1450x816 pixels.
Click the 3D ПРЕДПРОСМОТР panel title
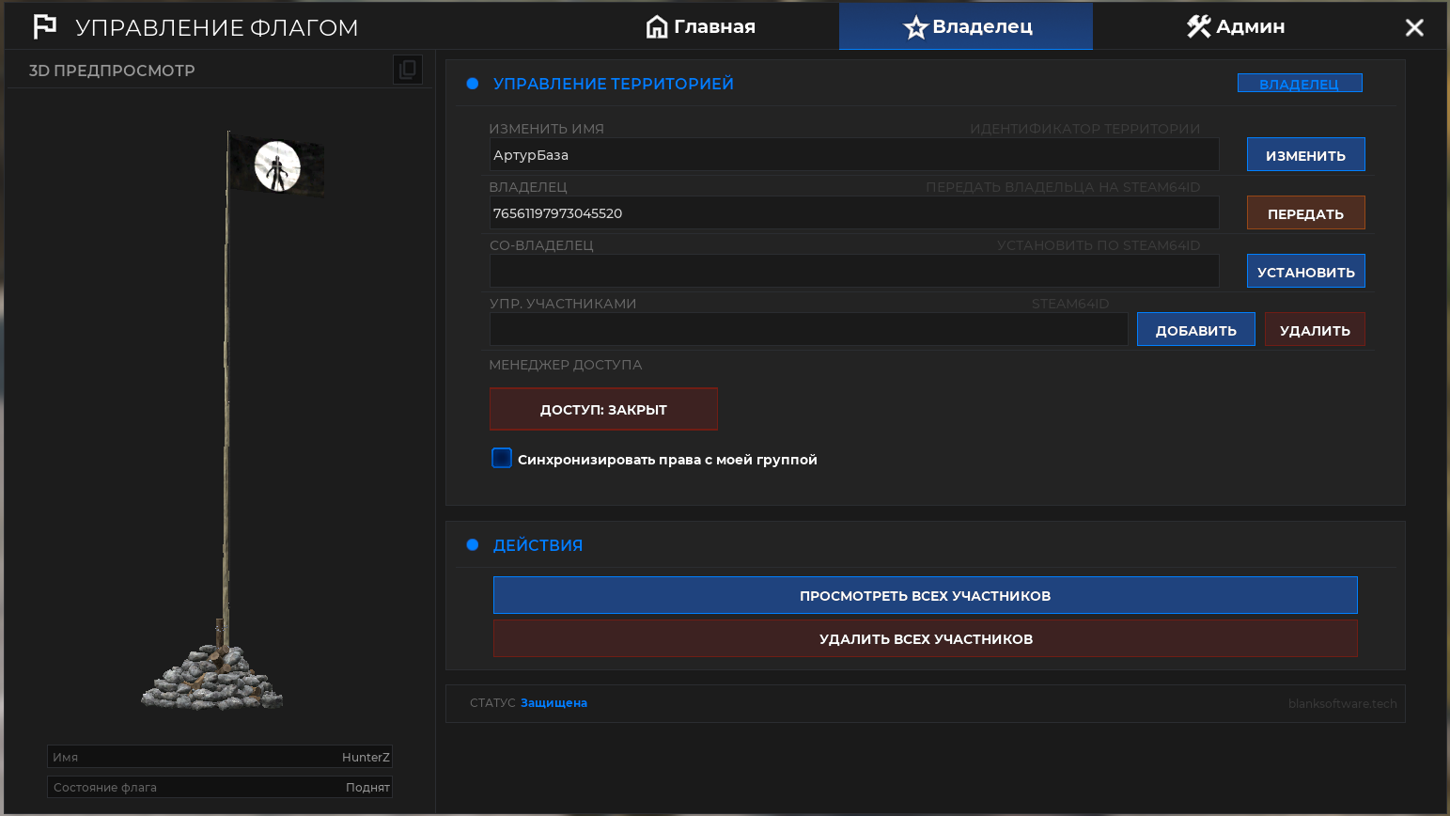point(112,71)
